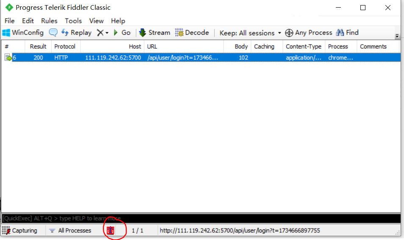Screen dimensions: 404x240
Task: Expand the toolbar overflow arrow
Action: (x=397, y=36)
